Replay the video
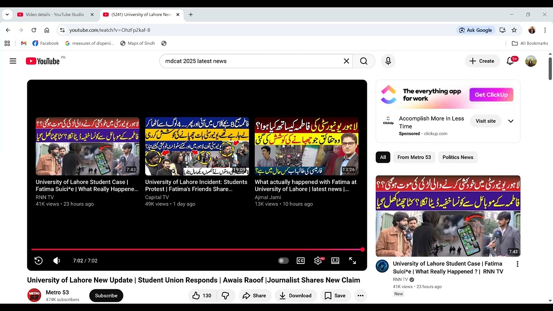Image resolution: width=553 pixels, height=311 pixels. click(x=38, y=260)
